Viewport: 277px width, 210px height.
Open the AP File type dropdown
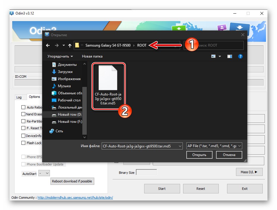tap(239, 146)
